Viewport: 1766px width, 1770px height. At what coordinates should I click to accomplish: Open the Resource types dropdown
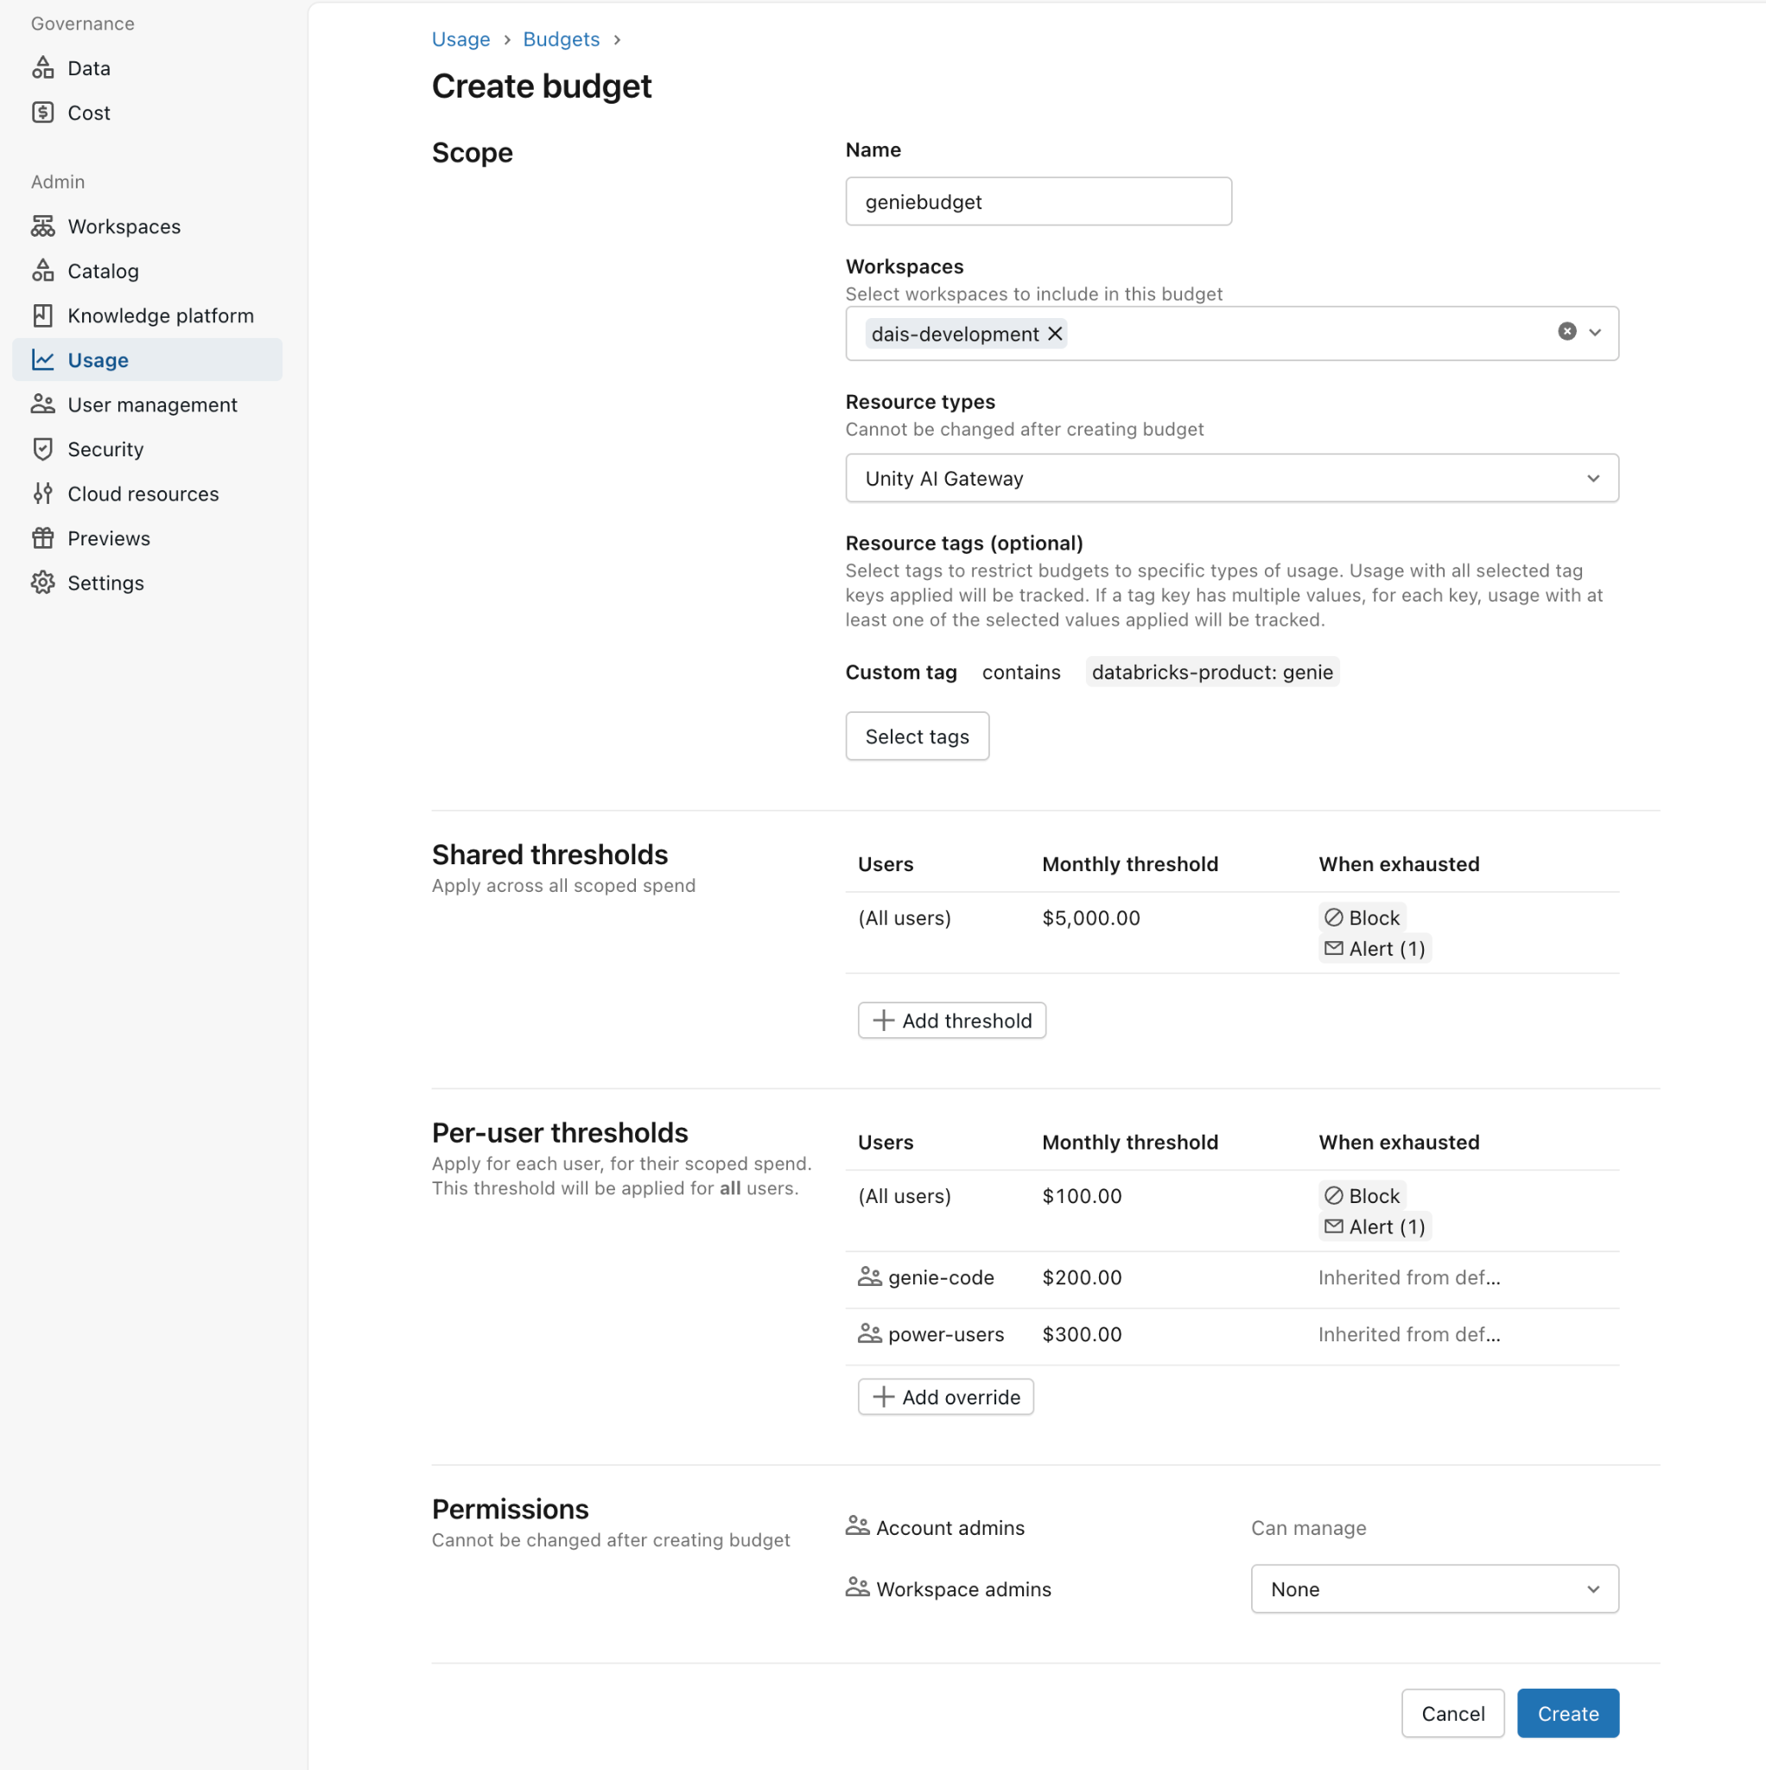(1232, 478)
